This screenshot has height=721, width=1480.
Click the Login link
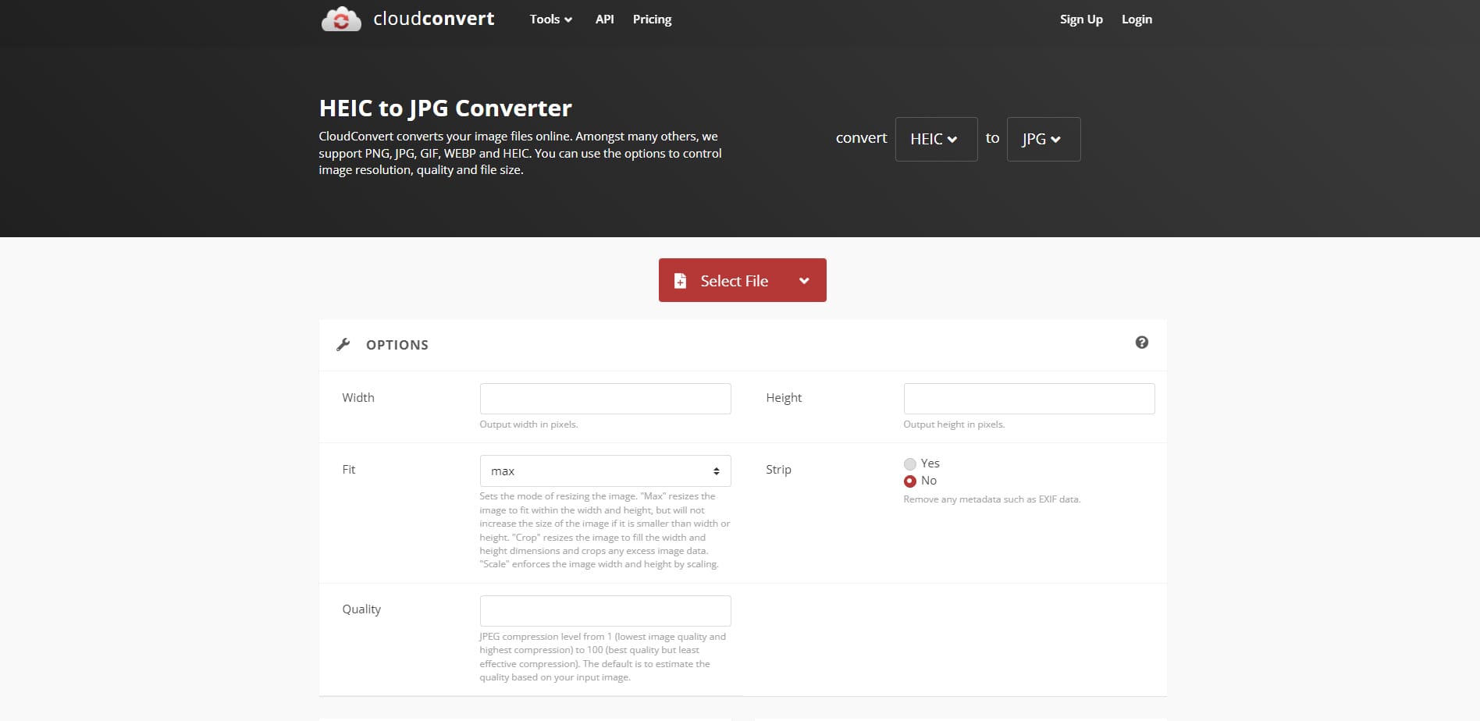1137,20
